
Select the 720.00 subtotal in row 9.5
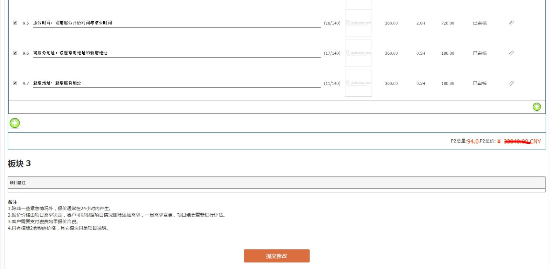[x=448, y=23]
